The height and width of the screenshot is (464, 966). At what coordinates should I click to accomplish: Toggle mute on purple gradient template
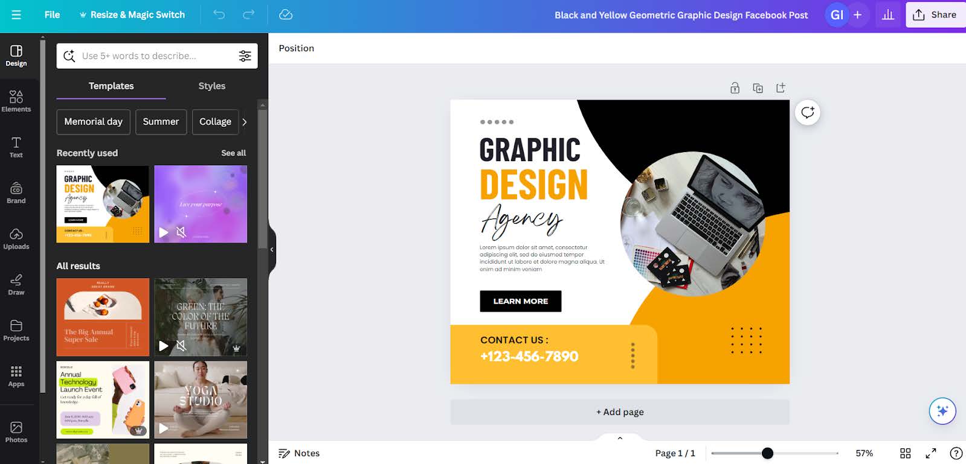point(181,232)
